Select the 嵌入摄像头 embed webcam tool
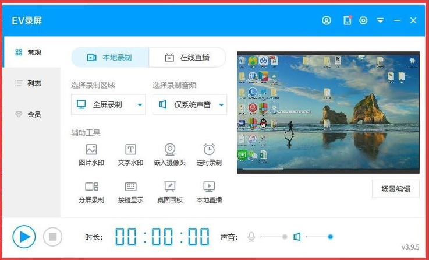This screenshot has width=429, height=260. [170, 155]
